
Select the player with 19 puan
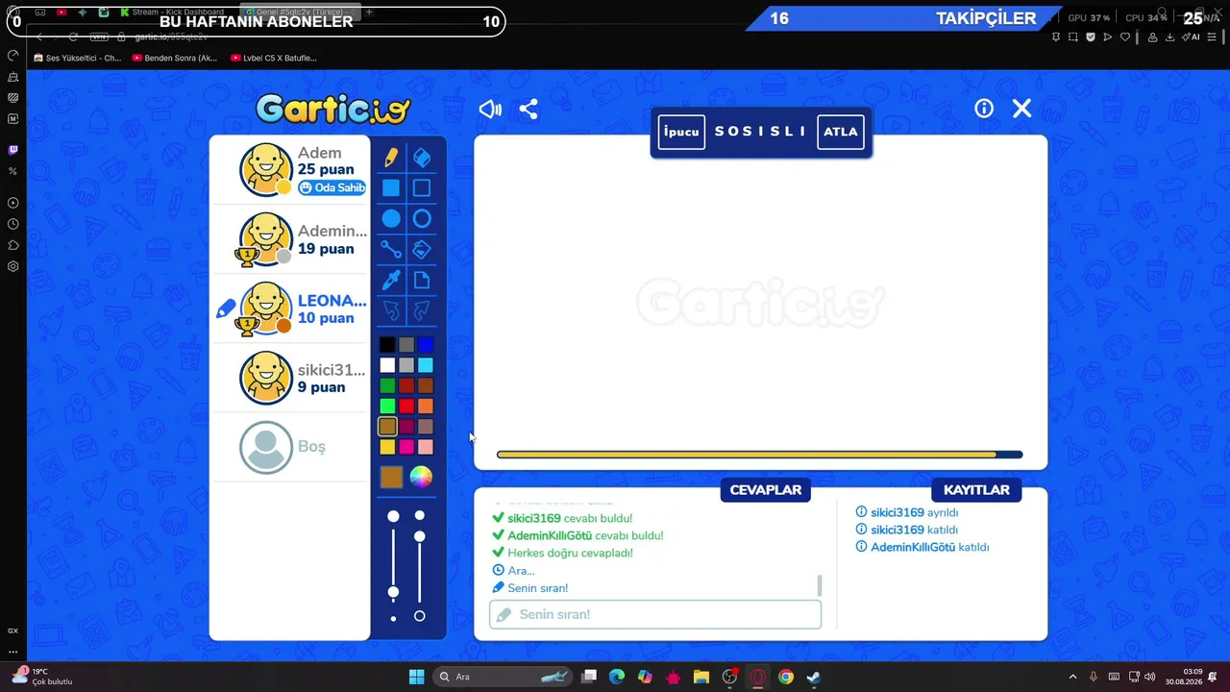290,239
